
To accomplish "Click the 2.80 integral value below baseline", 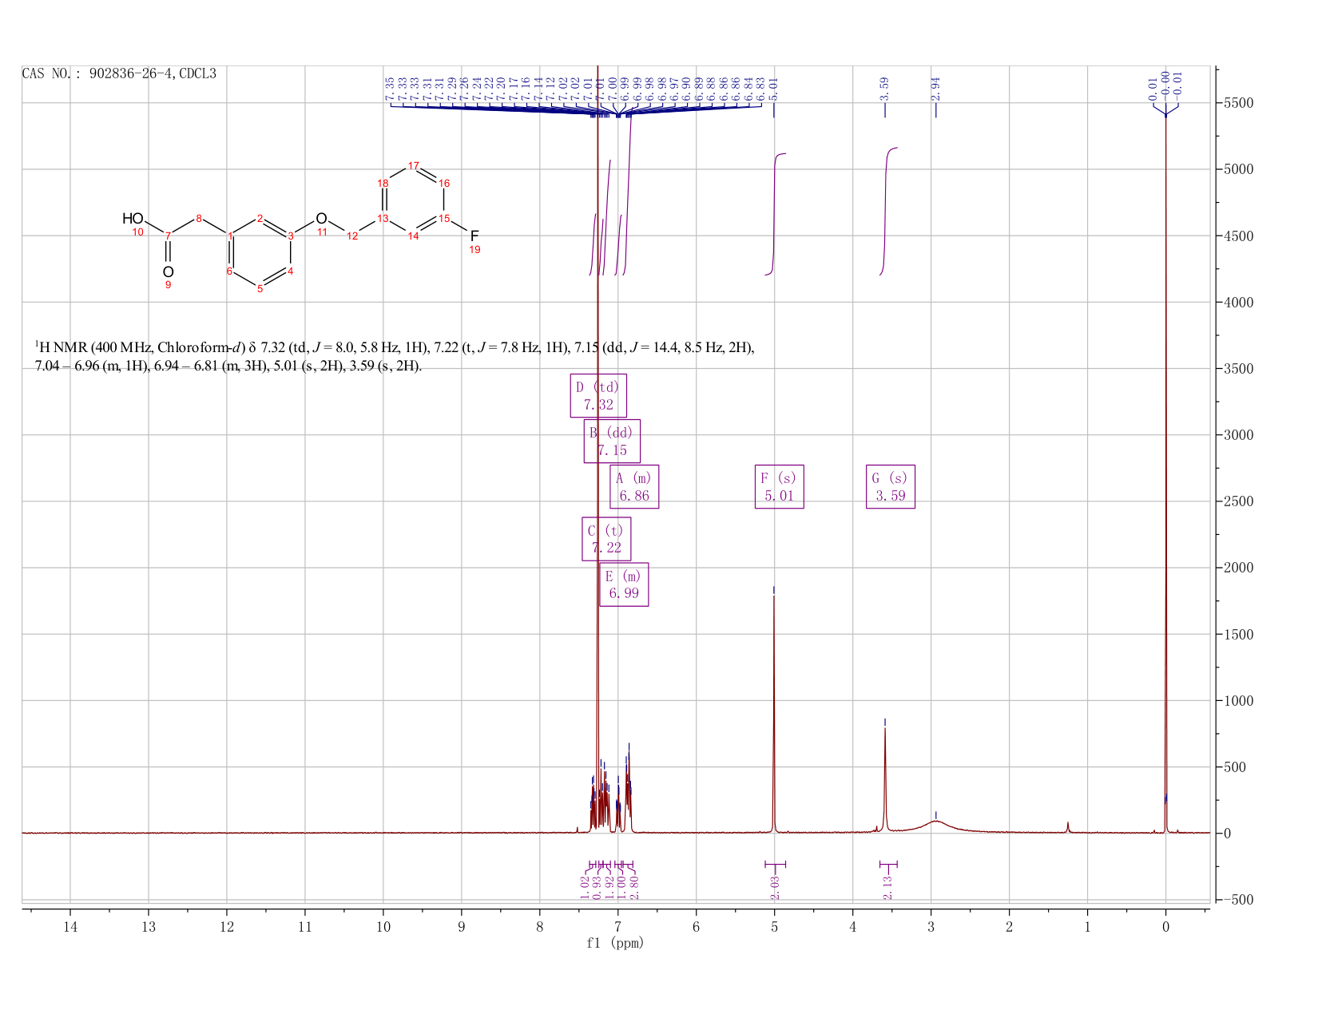I will 635,887.
